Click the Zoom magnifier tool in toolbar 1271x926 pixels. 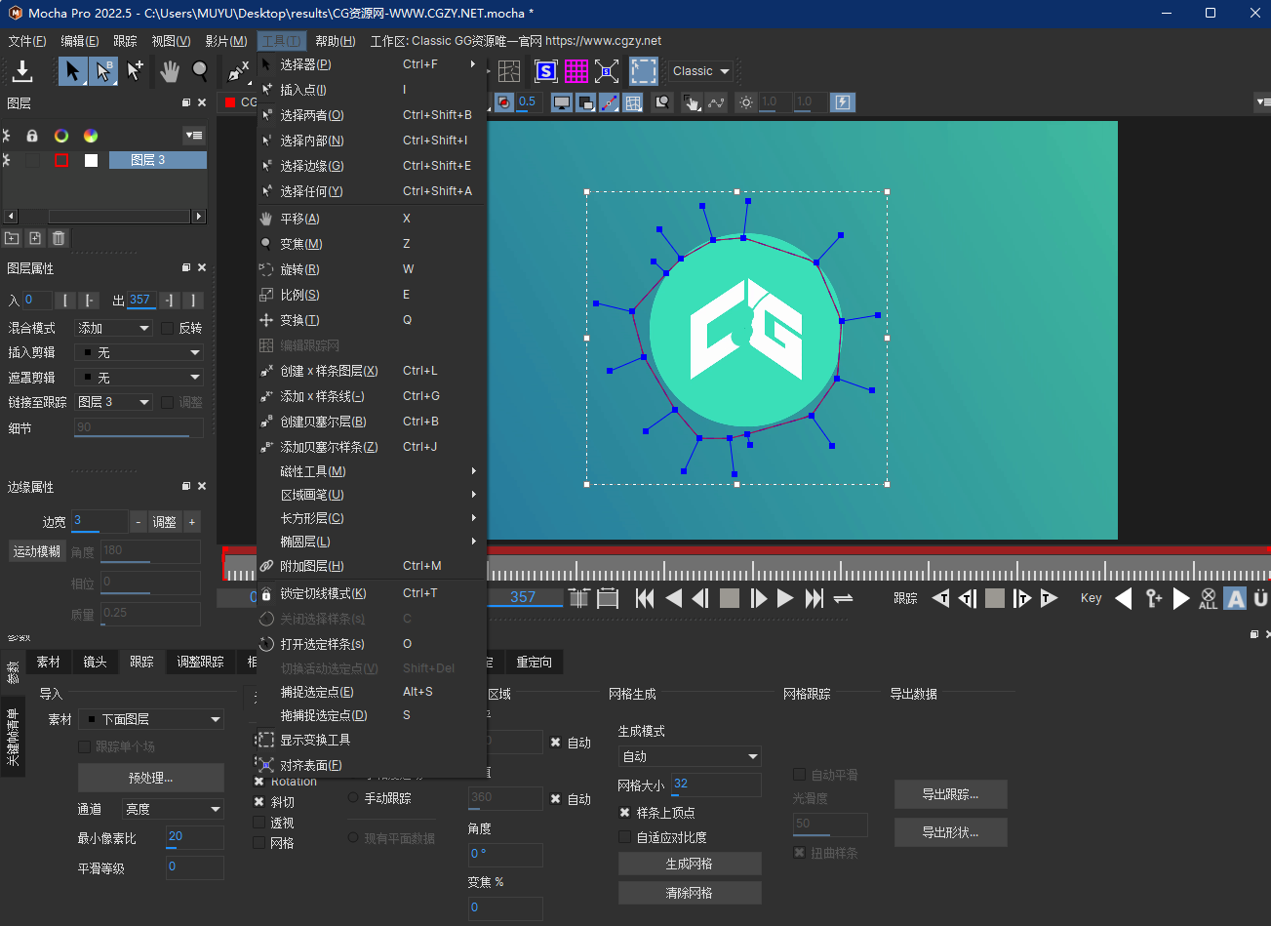coord(200,71)
